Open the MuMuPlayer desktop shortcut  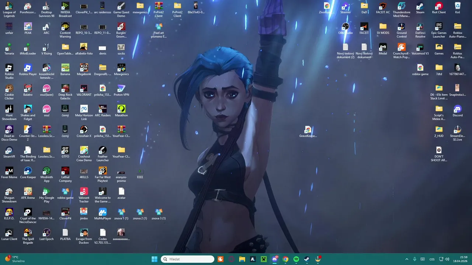coord(103,214)
